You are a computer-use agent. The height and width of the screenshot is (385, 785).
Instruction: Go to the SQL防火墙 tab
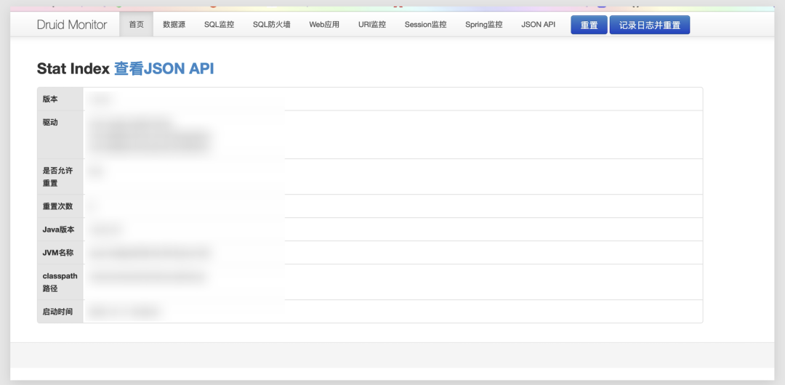tap(271, 25)
